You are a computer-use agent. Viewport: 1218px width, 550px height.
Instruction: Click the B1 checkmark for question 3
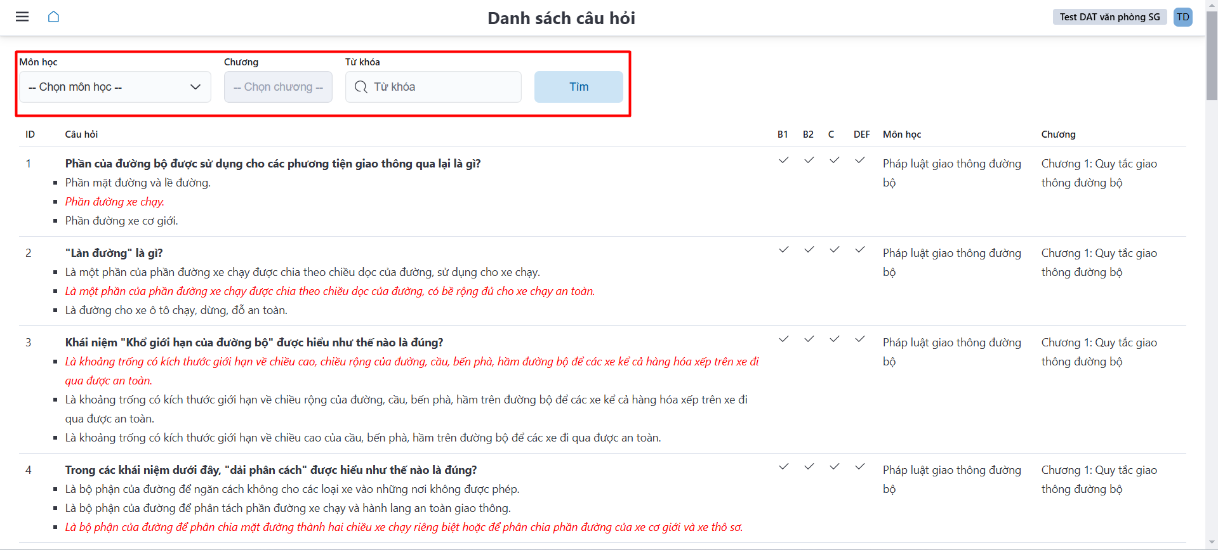(x=784, y=339)
